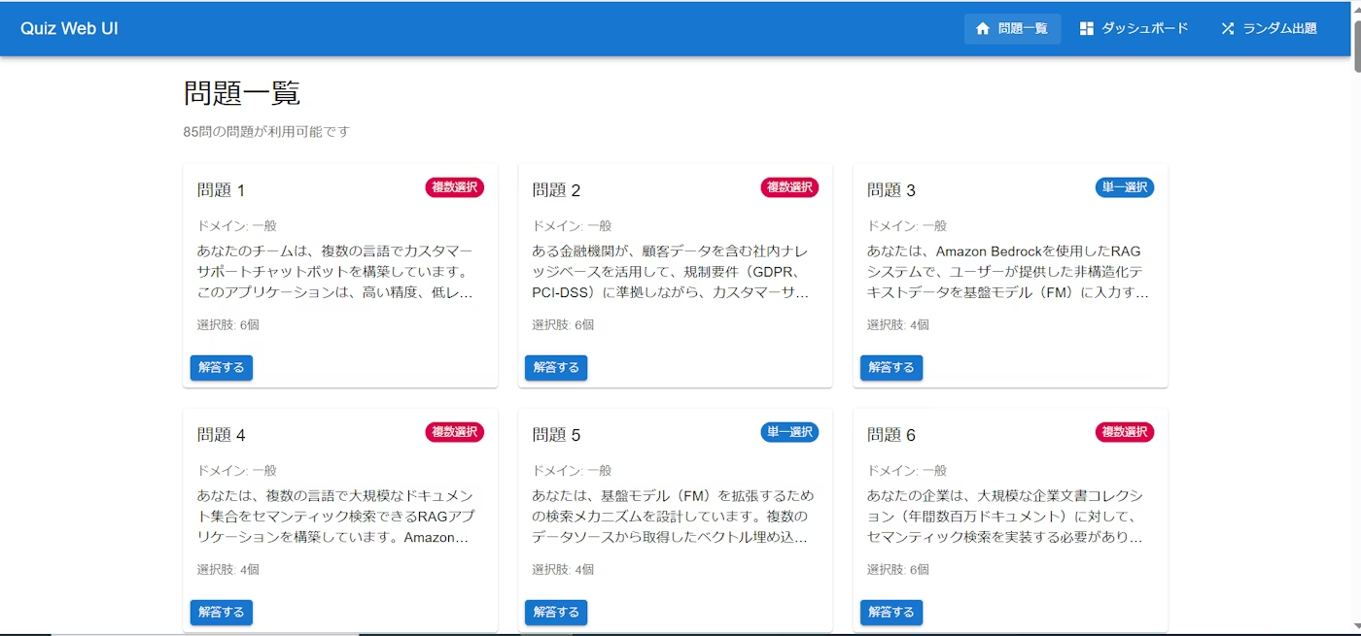
Task: Open the ランダム出題 navigation tab
Action: pyautogui.click(x=1270, y=29)
